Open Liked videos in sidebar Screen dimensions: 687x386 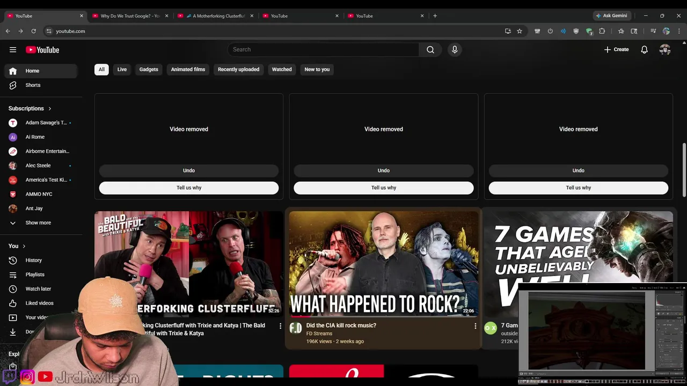tap(41, 303)
